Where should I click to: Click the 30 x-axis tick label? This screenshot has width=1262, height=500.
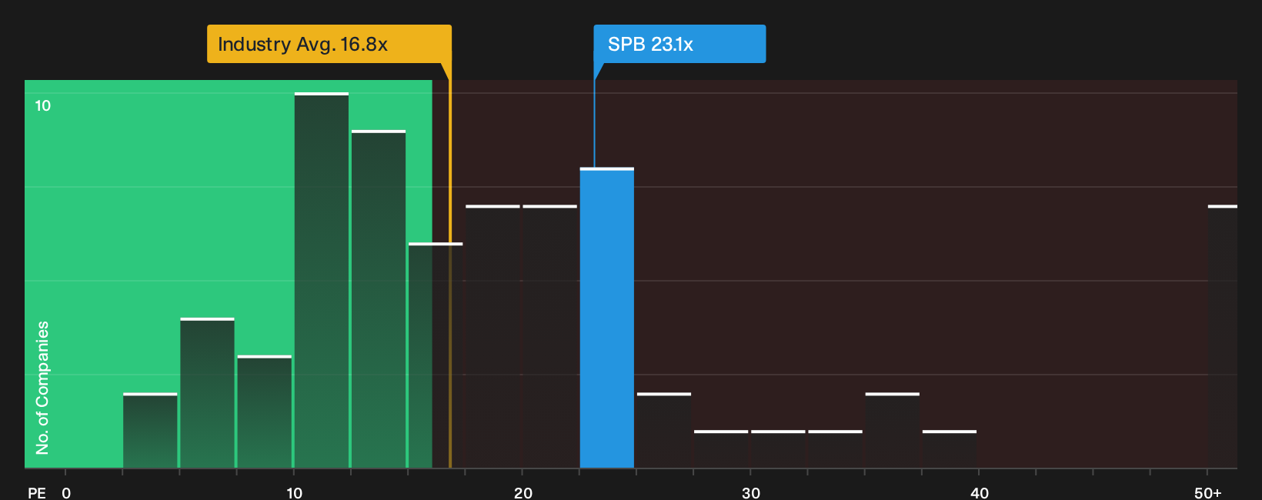(751, 493)
